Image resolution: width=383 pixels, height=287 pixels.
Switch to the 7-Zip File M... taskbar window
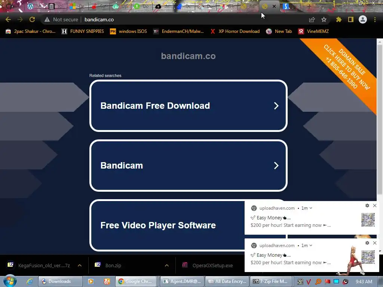pyautogui.click(x=271, y=281)
